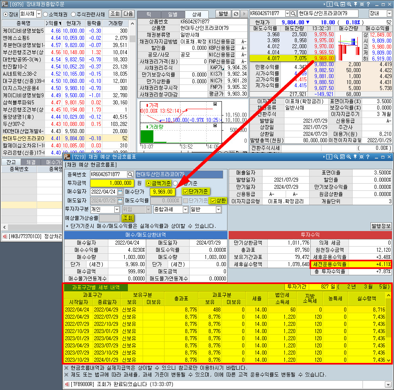
Task: Open help icon in 0979 title bar
Action: point(368,4)
